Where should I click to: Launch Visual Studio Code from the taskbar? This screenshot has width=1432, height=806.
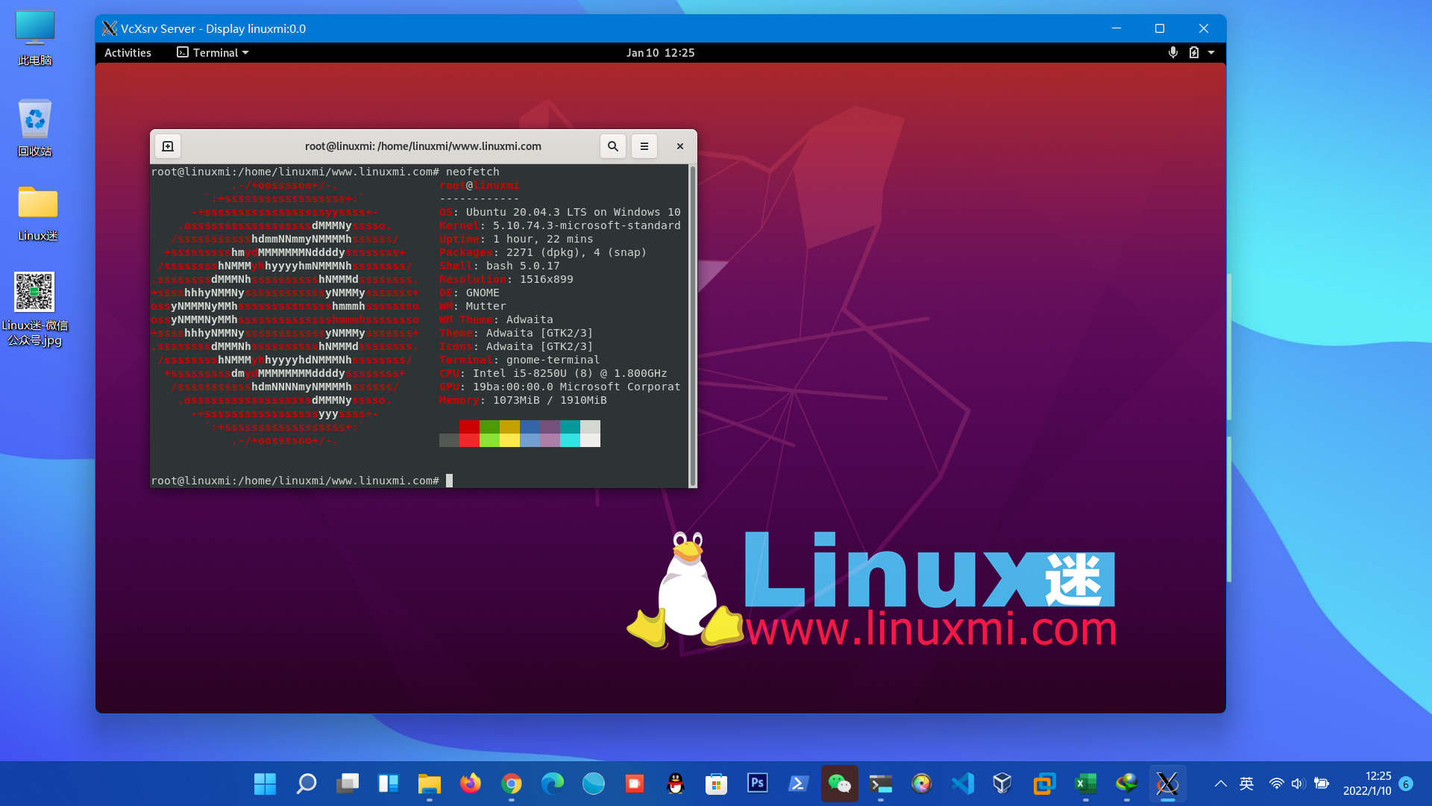[x=962, y=784]
